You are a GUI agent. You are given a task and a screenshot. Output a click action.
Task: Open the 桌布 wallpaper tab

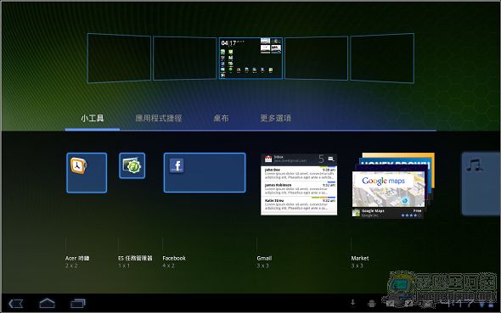221,119
